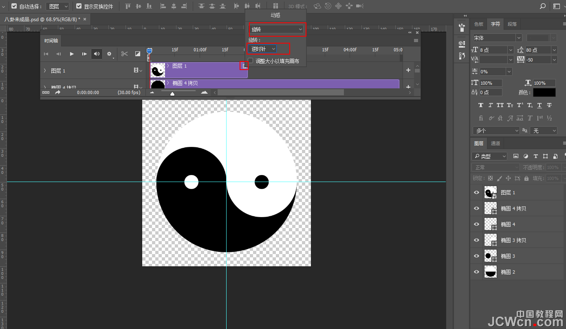
Task: Open the motion icon on 图层 1 clip
Action: click(x=244, y=66)
